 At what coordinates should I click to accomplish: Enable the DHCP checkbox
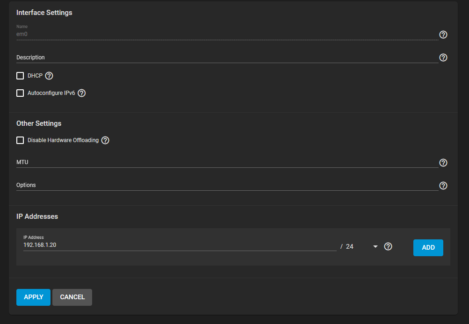pos(20,76)
